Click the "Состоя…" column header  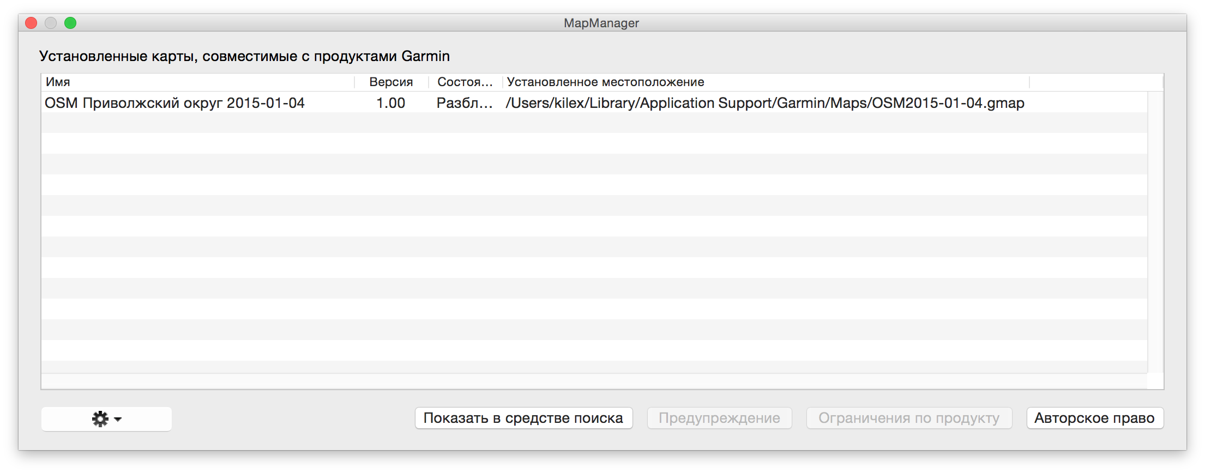pyautogui.click(x=465, y=82)
